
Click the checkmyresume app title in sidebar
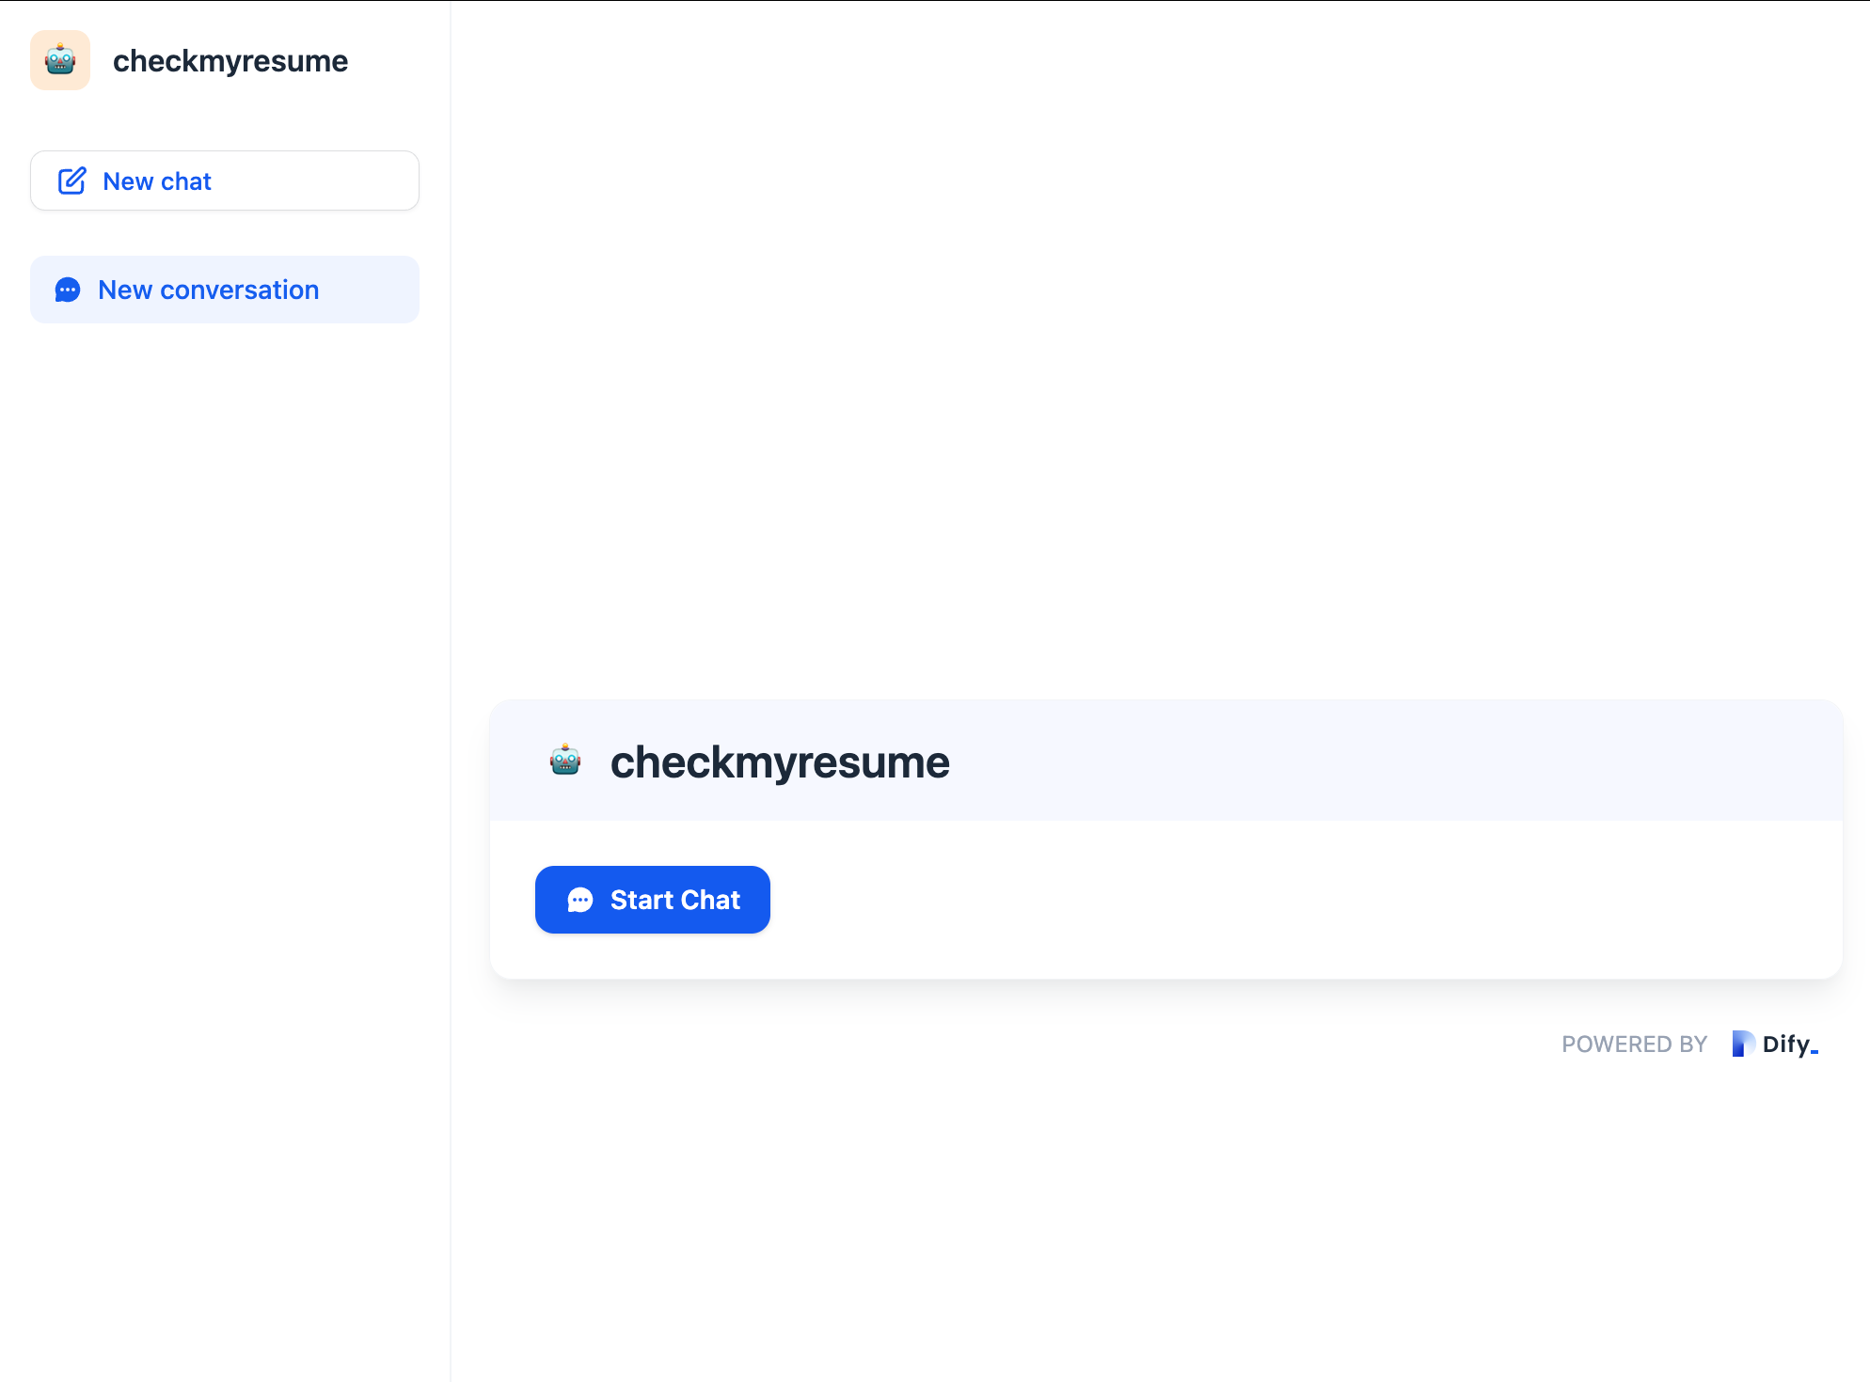point(230,60)
